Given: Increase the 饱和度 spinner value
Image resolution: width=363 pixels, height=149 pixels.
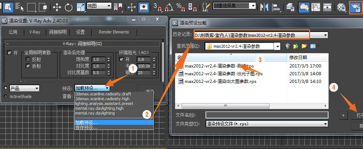Looking at the screenshot, I should point(109,58).
